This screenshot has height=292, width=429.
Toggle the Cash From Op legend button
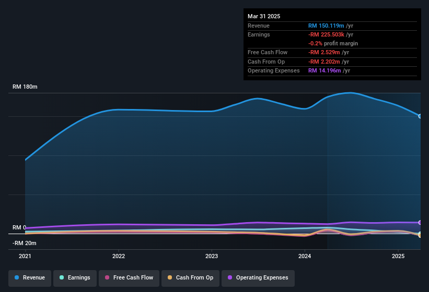[190, 278]
